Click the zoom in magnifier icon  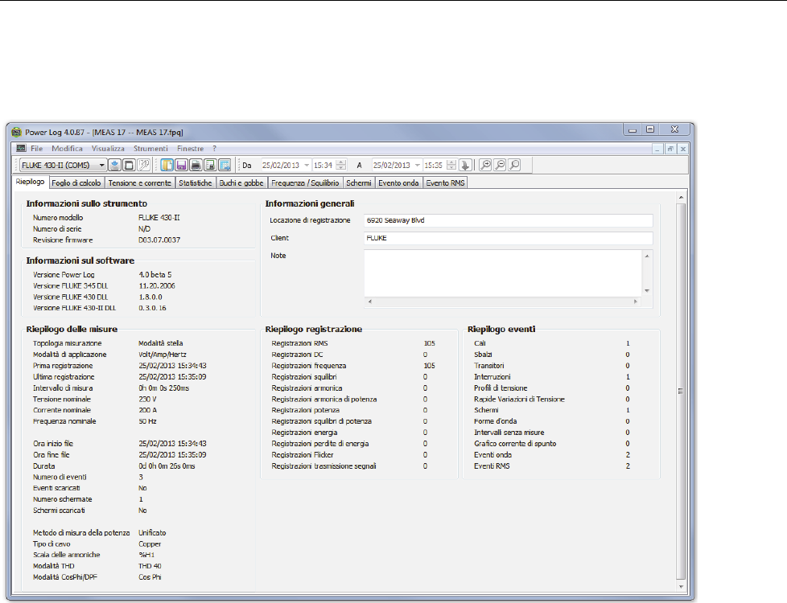pyautogui.click(x=485, y=165)
